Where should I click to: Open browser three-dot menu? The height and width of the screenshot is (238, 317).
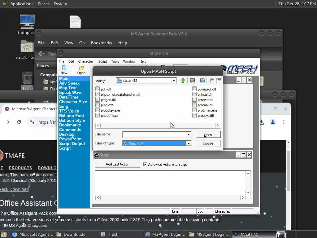[x=284, y=122]
